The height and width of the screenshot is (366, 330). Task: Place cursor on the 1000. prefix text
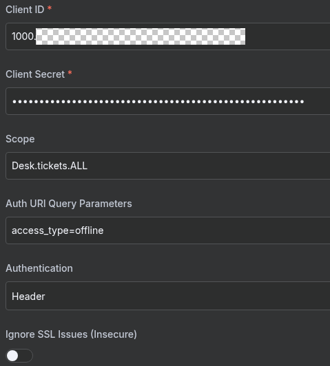click(x=23, y=36)
